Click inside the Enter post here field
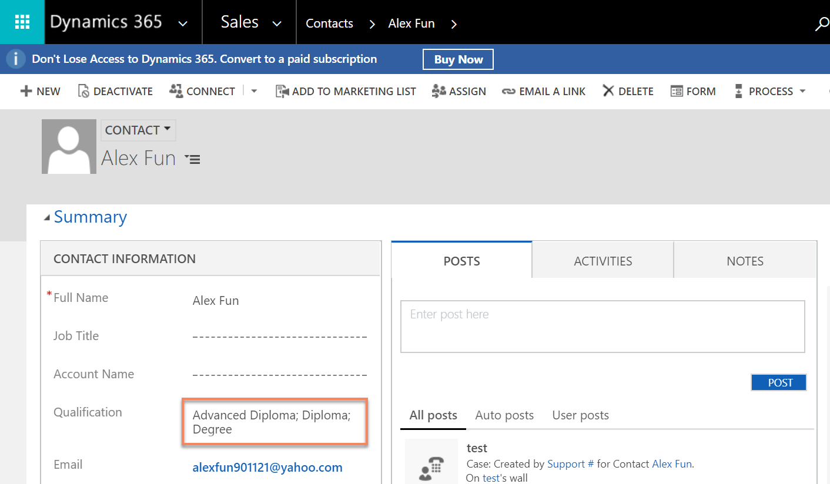This screenshot has height=484, width=830. (x=602, y=326)
